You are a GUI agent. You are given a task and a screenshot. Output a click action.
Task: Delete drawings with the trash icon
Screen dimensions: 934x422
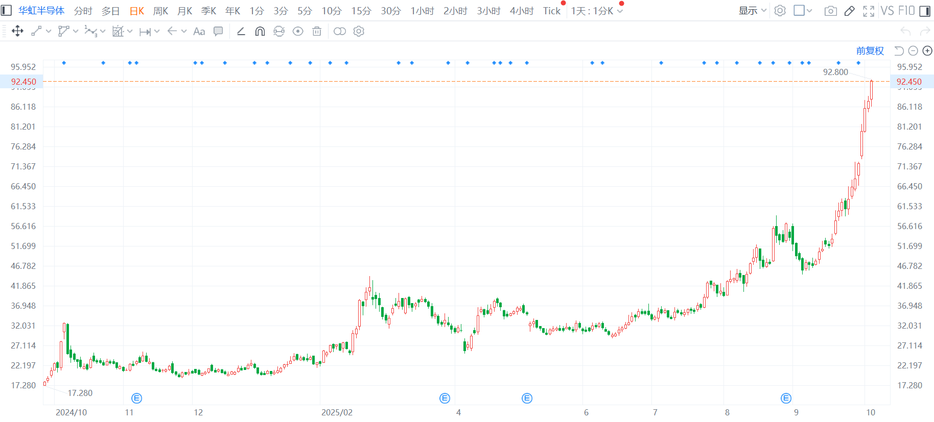pyautogui.click(x=317, y=32)
